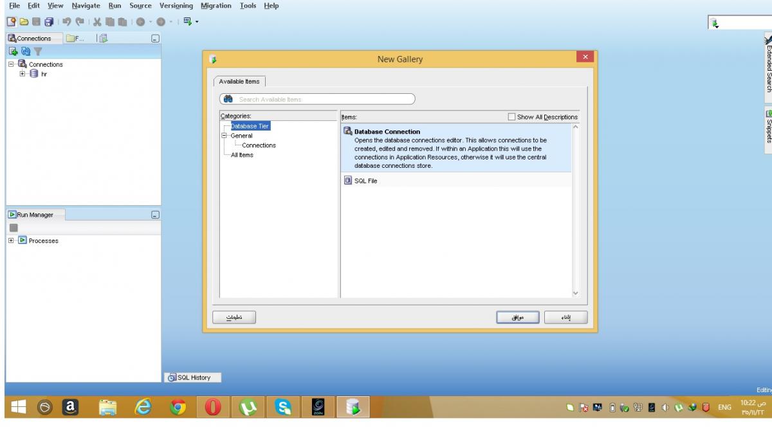Enable the Show All Descriptions checkbox

pos(511,117)
